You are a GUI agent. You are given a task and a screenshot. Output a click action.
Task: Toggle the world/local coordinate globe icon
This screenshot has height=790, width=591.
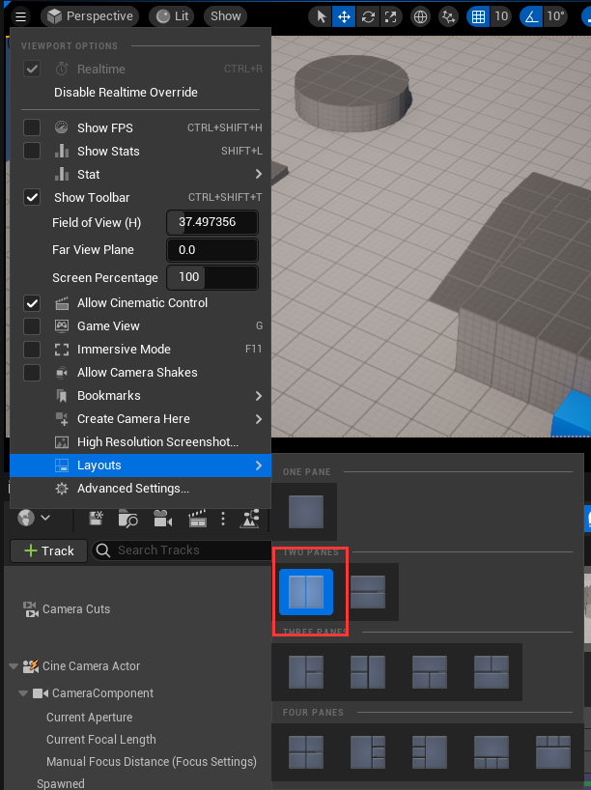[x=420, y=16]
